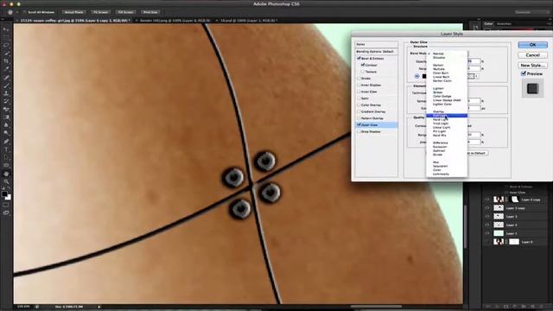Switch to Swatches panel tab
The width and height of the screenshot is (553, 311).
pyautogui.click(x=504, y=23)
